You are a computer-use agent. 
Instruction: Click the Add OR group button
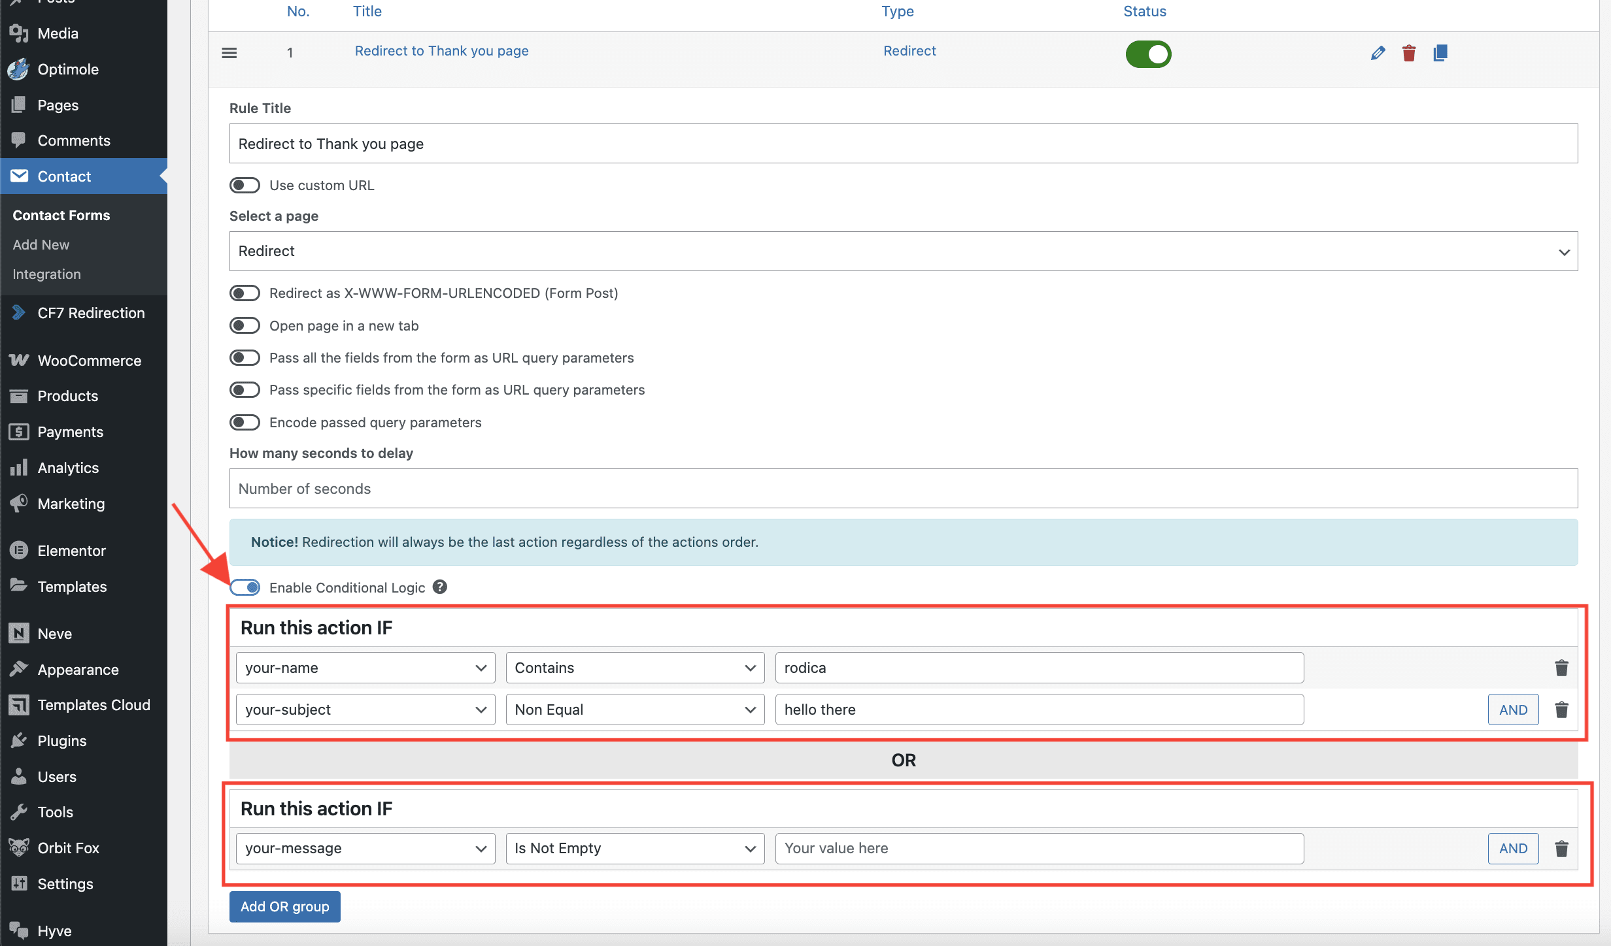[284, 907]
